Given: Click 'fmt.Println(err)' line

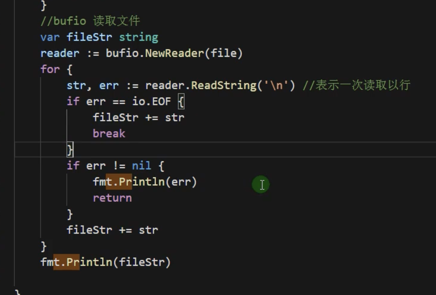Looking at the screenshot, I should [144, 182].
